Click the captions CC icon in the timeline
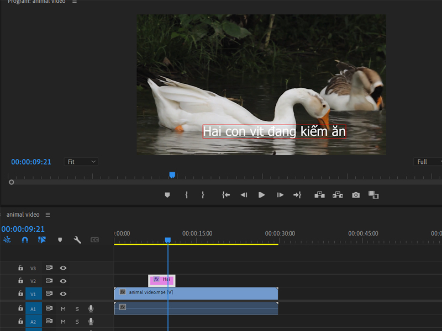 tap(95, 239)
